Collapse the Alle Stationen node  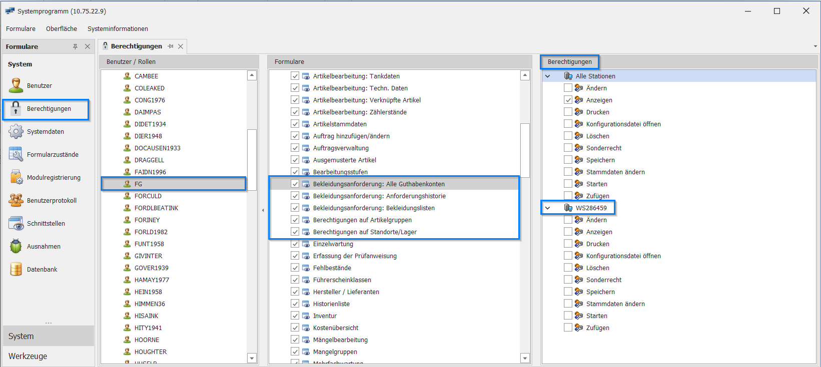click(547, 76)
